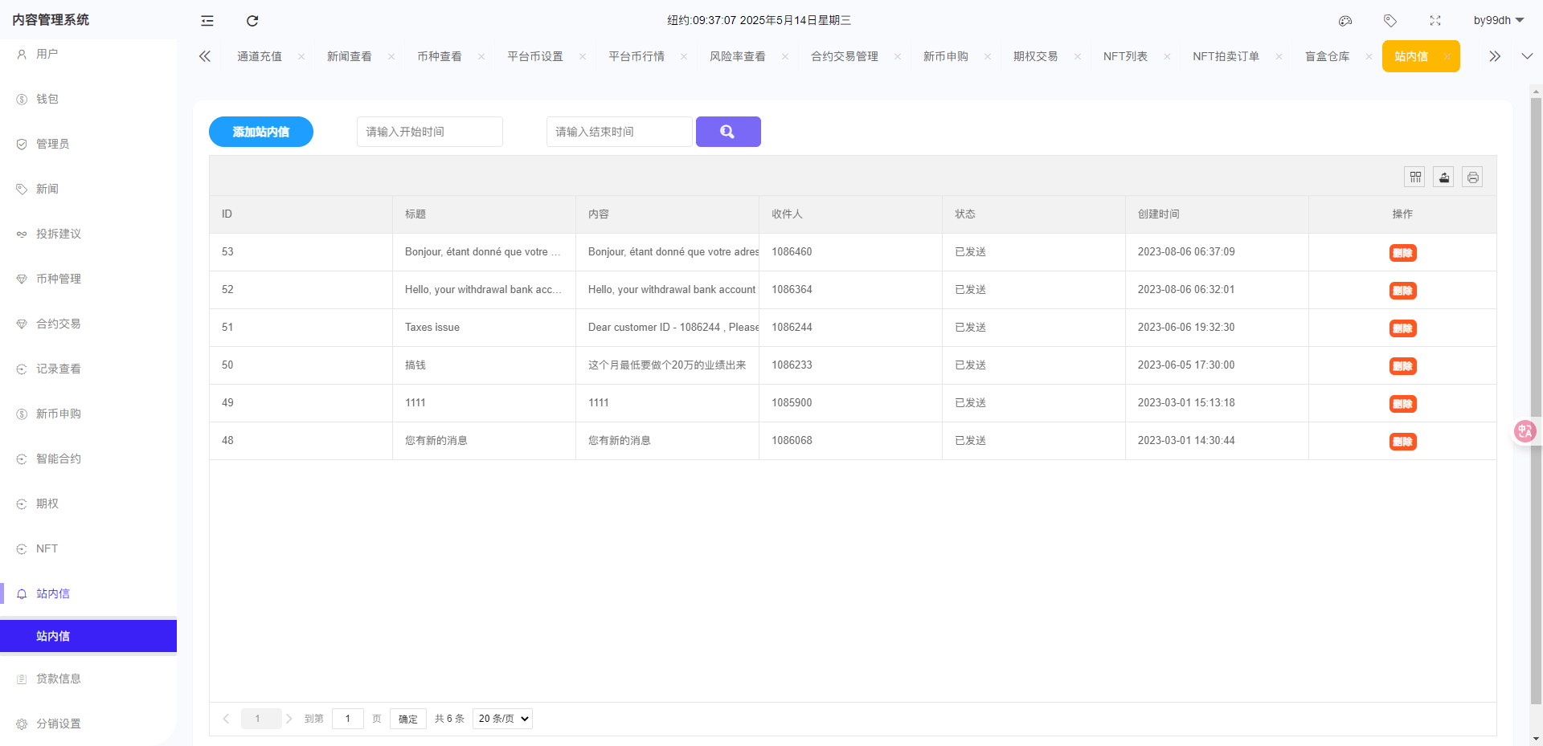The height and width of the screenshot is (746, 1543).
Task: Open the theme palette settings icon
Action: tap(1345, 21)
